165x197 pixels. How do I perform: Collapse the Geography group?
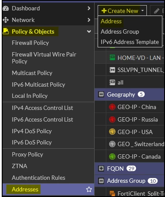(x=101, y=94)
